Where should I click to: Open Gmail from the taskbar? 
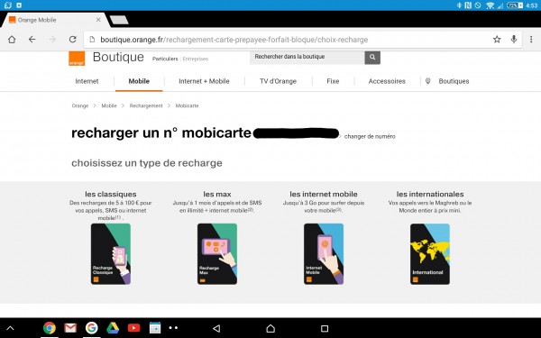point(70,328)
